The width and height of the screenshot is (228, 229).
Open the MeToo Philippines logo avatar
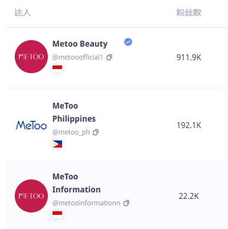click(31, 125)
